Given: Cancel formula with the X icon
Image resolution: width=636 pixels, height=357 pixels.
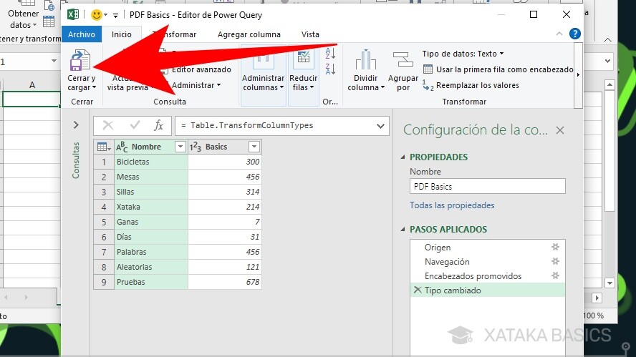Looking at the screenshot, I should [108, 126].
